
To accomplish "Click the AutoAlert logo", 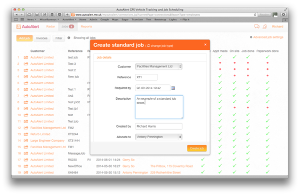I will coord(27,26).
